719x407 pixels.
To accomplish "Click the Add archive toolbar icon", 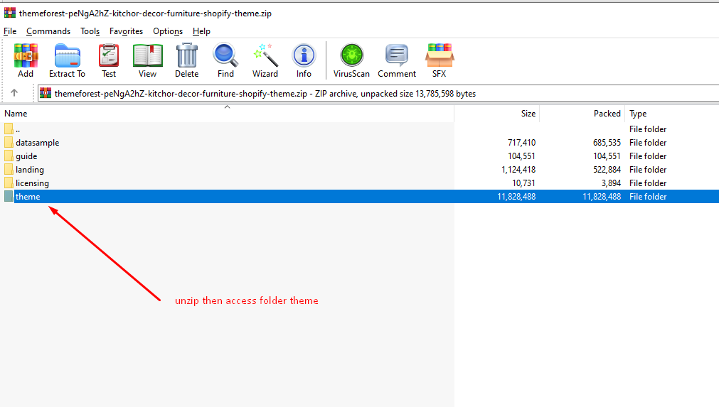I will pyautogui.click(x=26, y=55).
